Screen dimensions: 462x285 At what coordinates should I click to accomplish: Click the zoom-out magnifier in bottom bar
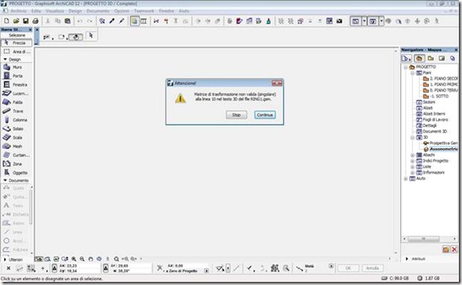click(82, 259)
